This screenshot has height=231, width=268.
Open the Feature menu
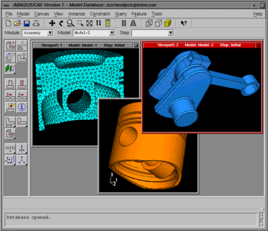coord(139,14)
